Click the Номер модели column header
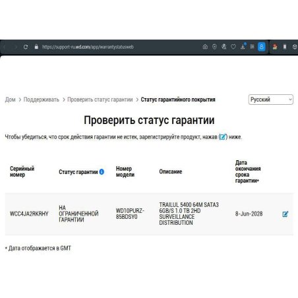Viewport: 298px width, 298px height. coord(125,171)
